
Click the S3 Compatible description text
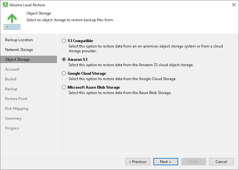pyautogui.click(x=145, y=48)
